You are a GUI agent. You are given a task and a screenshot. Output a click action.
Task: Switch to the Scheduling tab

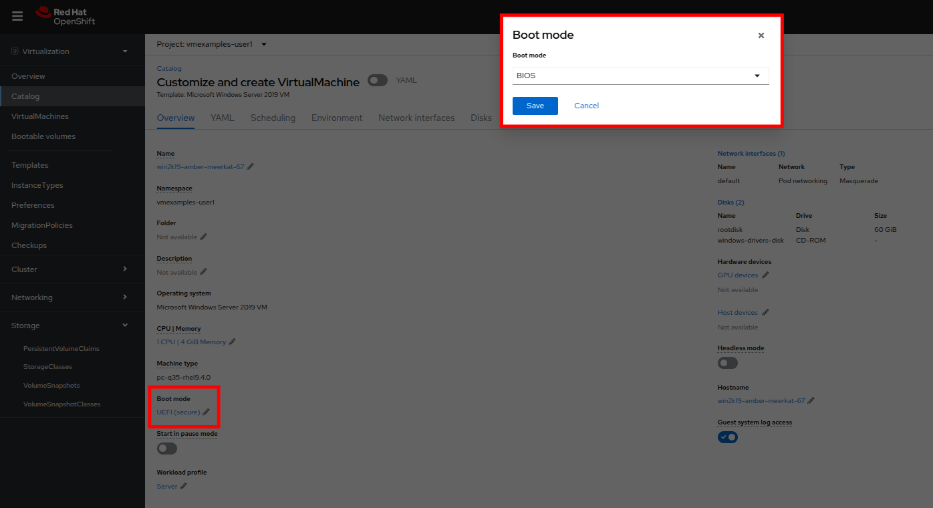[273, 118]
